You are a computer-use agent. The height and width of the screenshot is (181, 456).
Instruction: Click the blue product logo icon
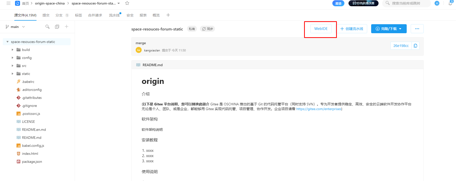(18, 3)
